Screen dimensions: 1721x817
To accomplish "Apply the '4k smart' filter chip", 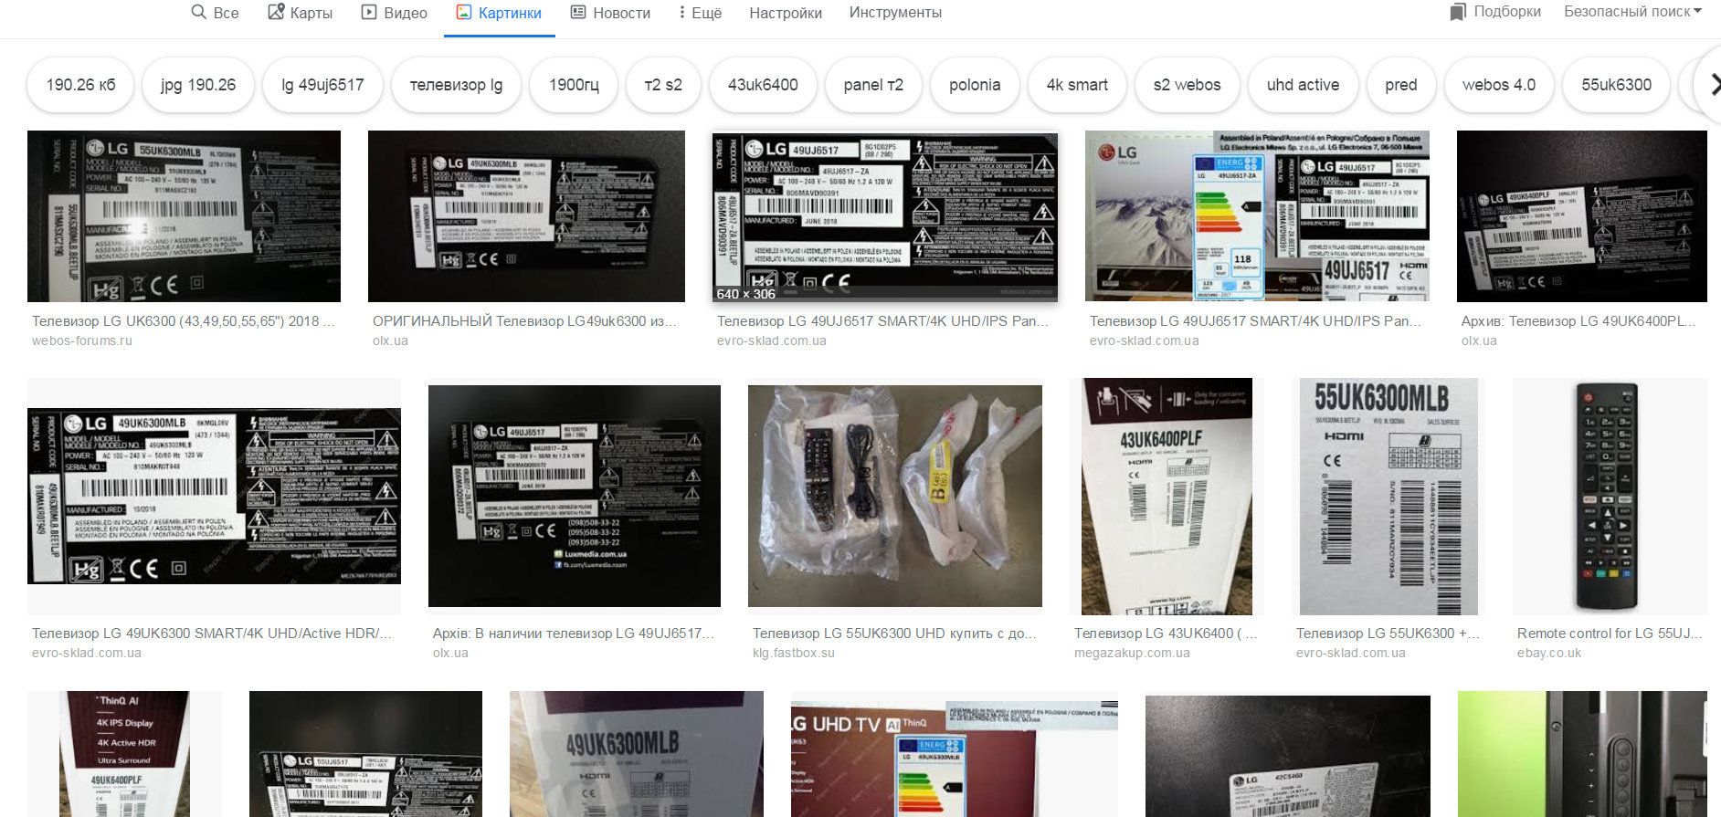I will pyautogui.click(x=1077, y=85).
